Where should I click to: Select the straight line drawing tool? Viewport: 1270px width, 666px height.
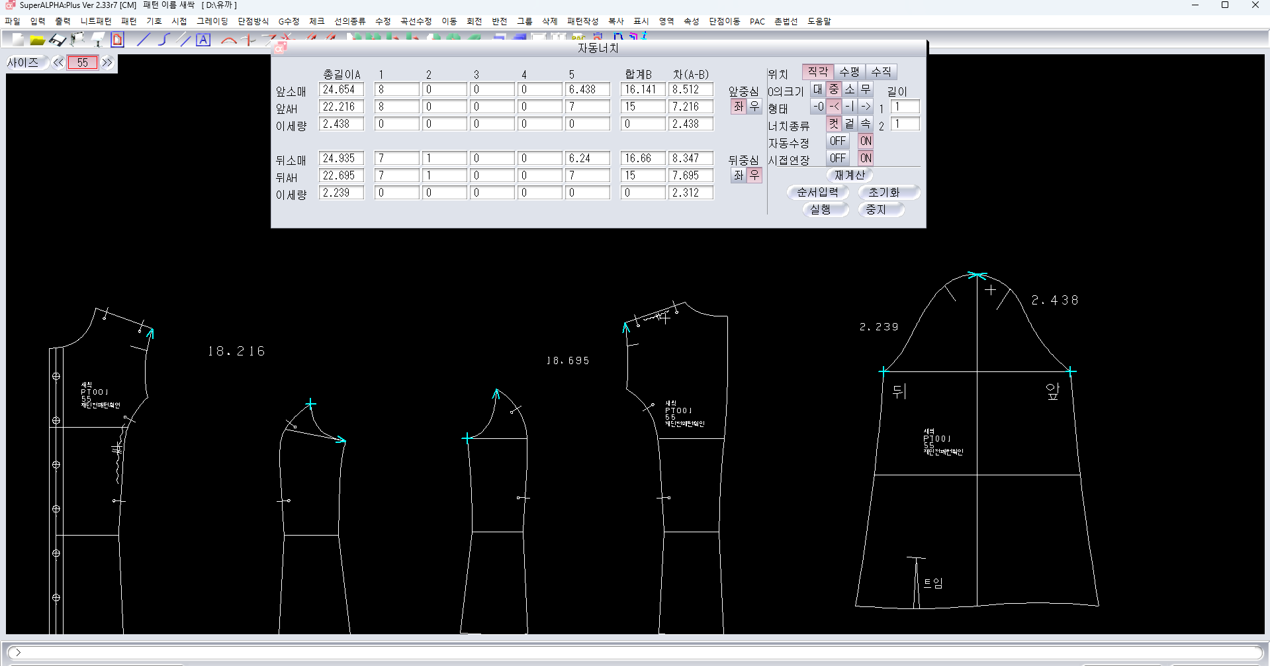click(143, 40)
